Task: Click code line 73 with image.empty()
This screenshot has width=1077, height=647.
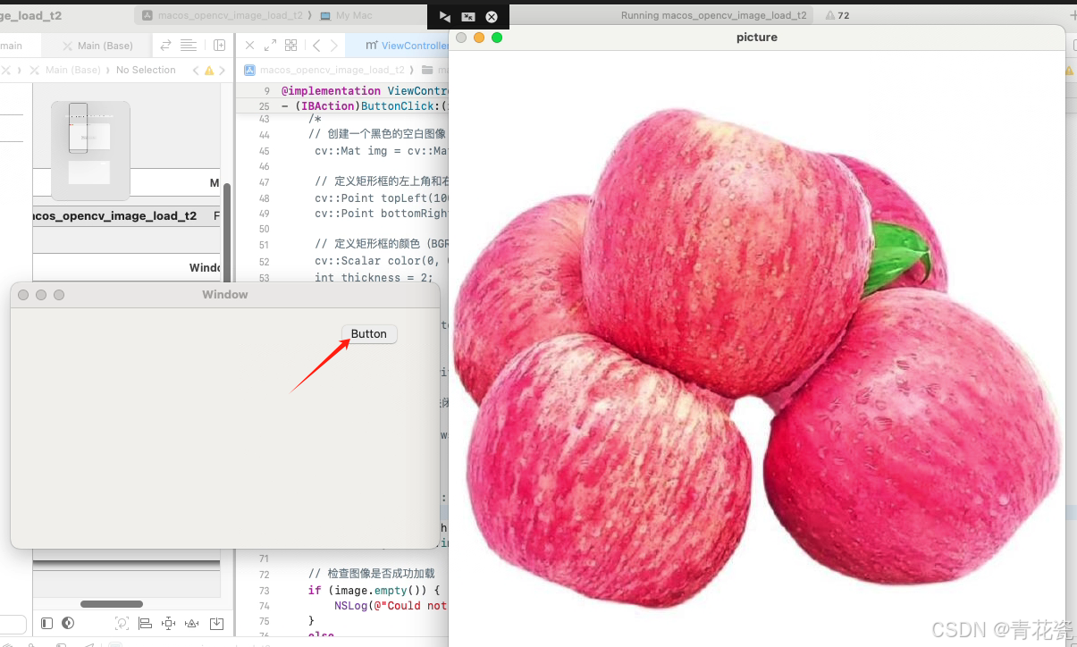Action: [x=374, y=590]
